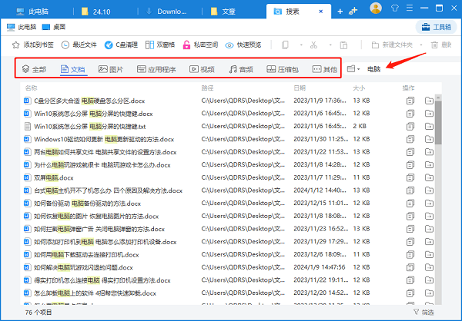462x321 pixels.
Task: Switch to the 24.10 folder tab
Action: click(x=96, y=12)
